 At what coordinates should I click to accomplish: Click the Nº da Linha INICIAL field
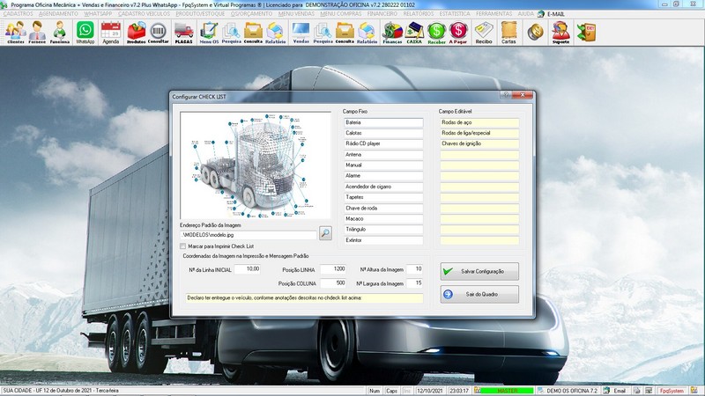(248, 269)
